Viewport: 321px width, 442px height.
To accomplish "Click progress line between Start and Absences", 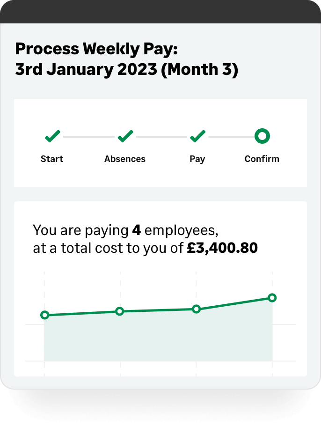I will pos(89,137).
